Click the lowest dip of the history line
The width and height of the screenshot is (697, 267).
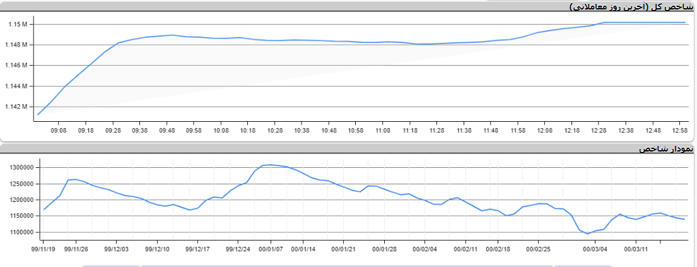point(588,234)
